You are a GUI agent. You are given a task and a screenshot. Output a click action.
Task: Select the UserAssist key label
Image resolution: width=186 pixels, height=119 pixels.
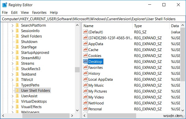coord(29,96)
